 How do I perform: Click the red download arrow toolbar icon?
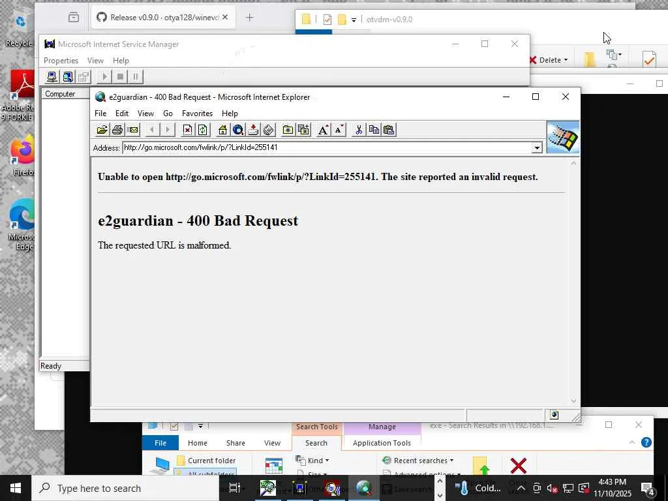coord(254,130)
